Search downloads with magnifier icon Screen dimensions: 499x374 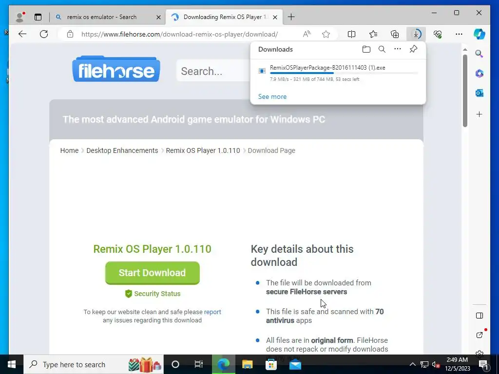pos(382,49)
